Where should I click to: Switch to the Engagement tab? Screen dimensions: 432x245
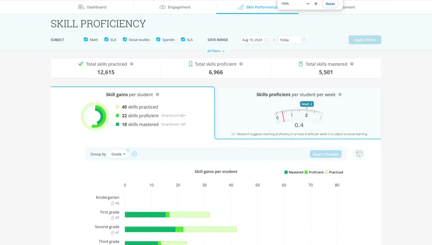coord(175,7)
